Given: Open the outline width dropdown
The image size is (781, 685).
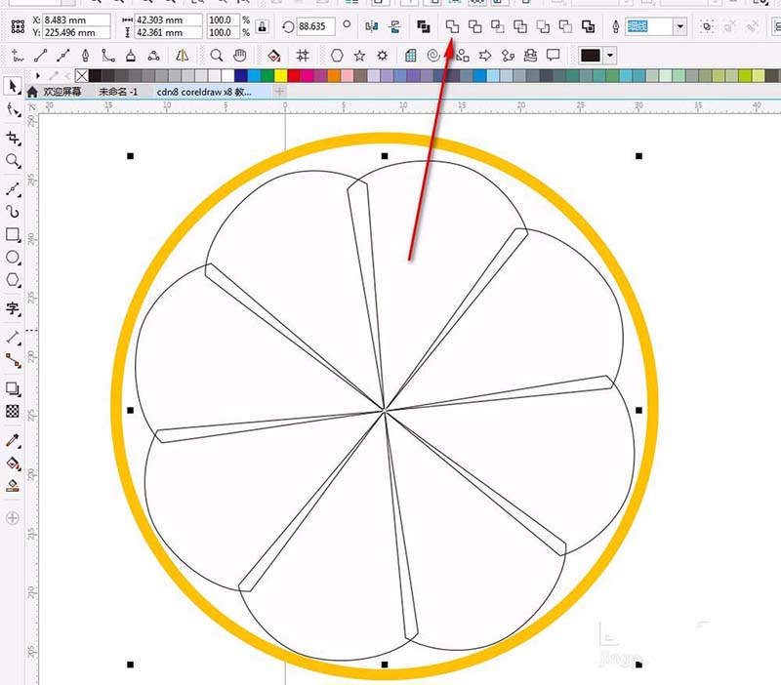Looking at the screenshot, I should [679, 26].
